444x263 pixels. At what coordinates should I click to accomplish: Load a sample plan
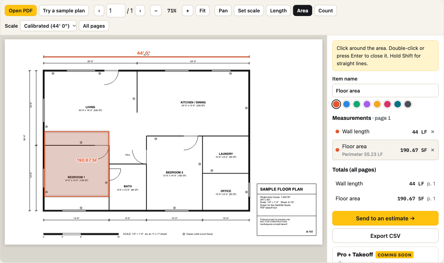pyautogui.click(x=64, y=11)
